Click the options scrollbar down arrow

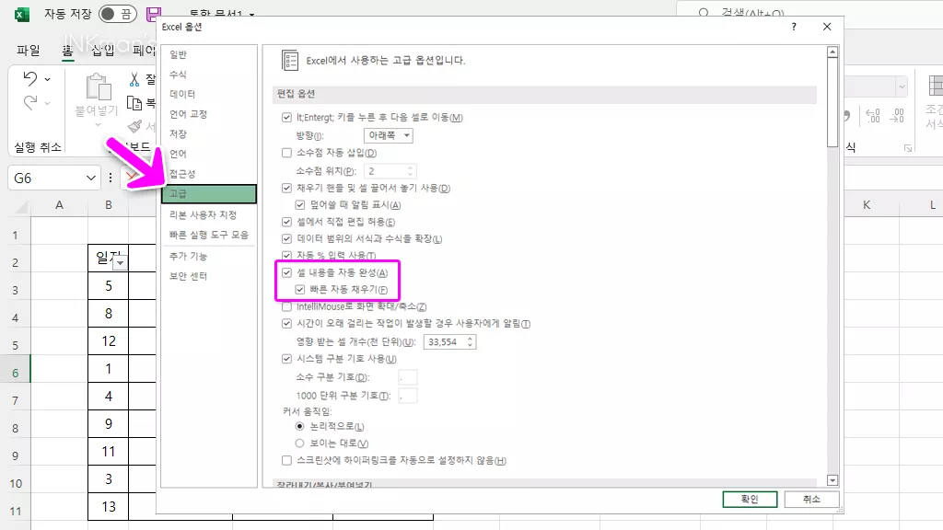point(832,480)
